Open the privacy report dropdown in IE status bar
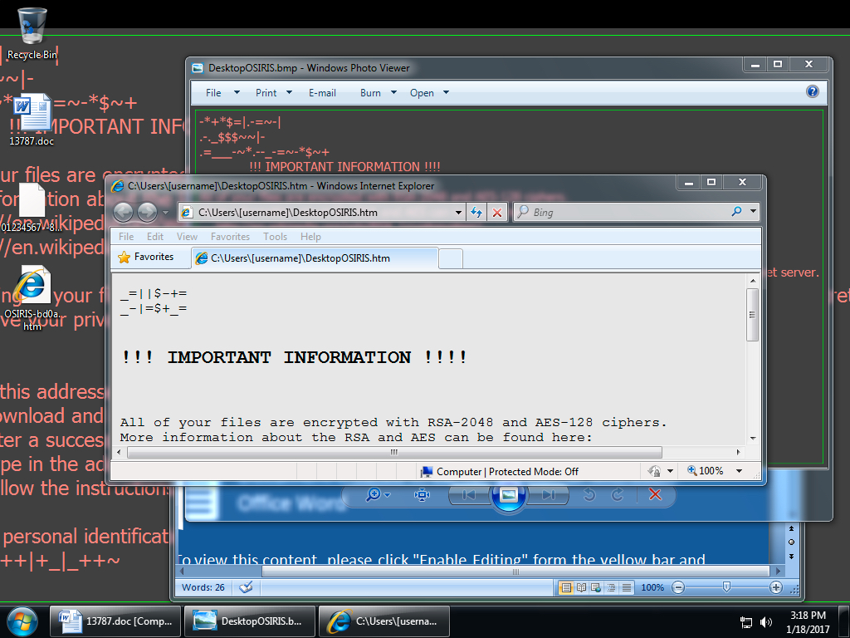 tap(670, 471)
